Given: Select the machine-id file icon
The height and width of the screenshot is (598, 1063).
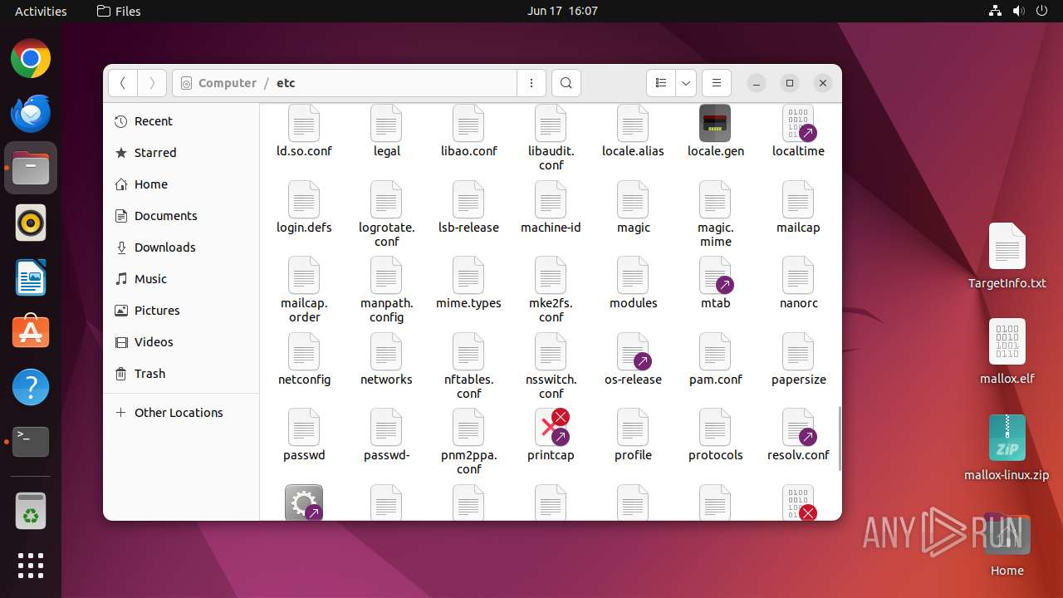Looking at the screenshot, I should pyautogui.click(x=551, y=199).
